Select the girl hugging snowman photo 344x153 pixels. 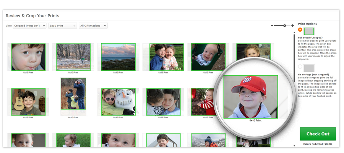(x=118, y=102)
